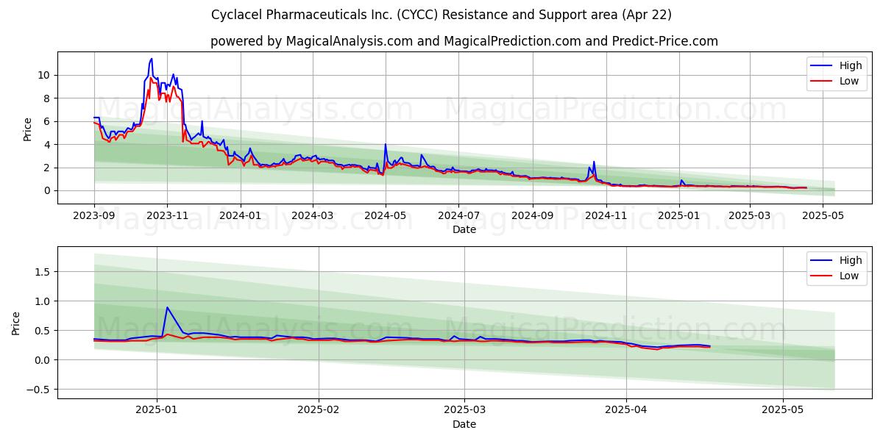Click the blue spike near 2025-01 in the bottom chart
This screenshot has width=883, height=441.
(x=167, y=307)
